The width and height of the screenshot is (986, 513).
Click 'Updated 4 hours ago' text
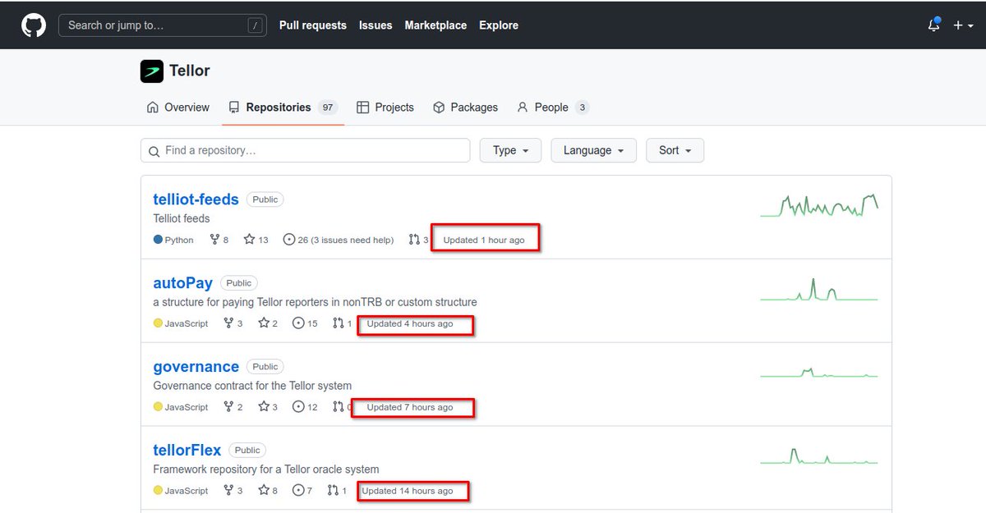click(410, 323)
